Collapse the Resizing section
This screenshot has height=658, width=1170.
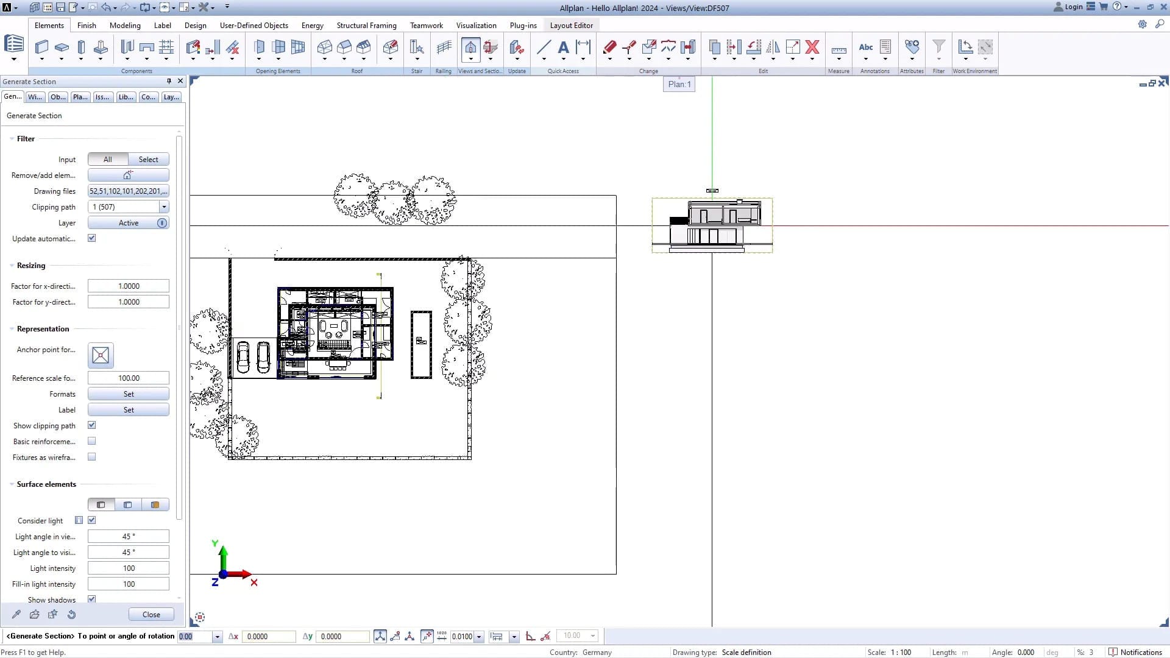[12, 266]
